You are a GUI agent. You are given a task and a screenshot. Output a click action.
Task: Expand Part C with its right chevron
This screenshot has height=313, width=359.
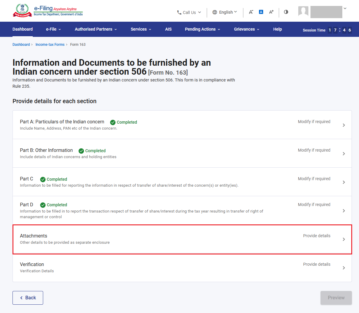344,182
